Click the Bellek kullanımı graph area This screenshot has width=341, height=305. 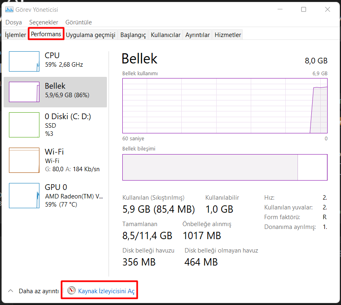click(225, 106)
